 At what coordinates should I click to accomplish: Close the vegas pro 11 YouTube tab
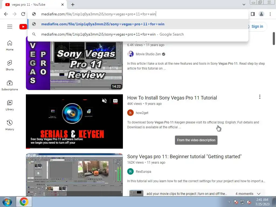[63, 5]
